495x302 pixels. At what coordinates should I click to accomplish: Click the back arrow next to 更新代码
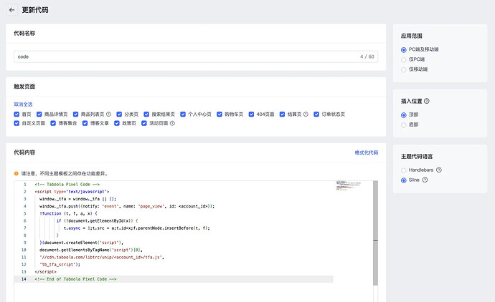(11, 10)
